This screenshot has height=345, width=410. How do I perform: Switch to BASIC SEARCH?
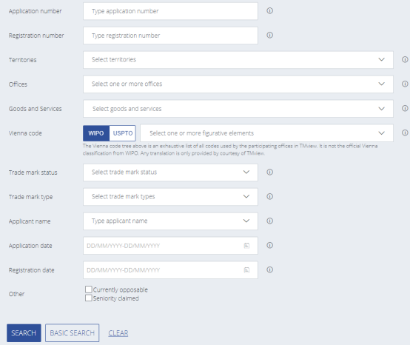[x=73, y=333]
